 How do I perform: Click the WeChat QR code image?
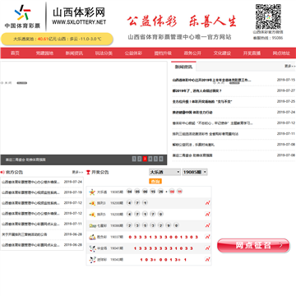(x=268, y=16)
